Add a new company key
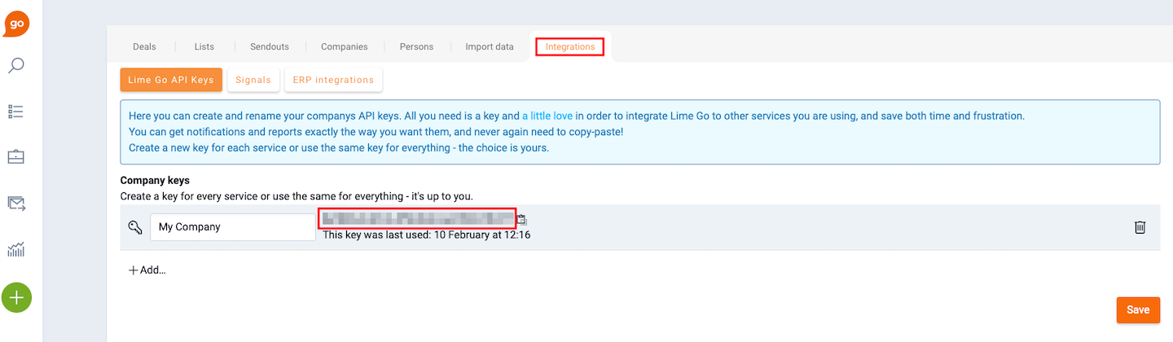The image size is (1173, 342). click(x=147, y=270)
